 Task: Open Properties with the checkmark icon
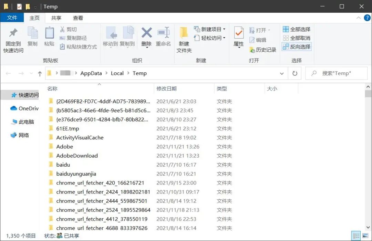click(x=239, y=33)
